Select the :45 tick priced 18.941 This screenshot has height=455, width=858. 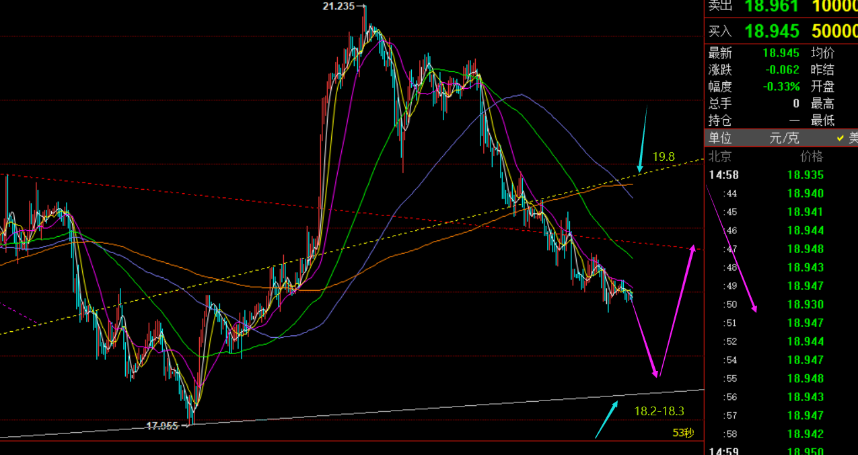click(781, 212)
